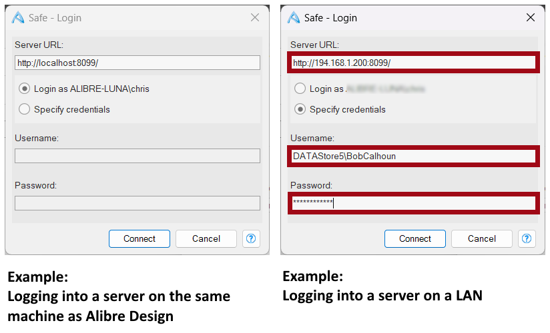Click the Username field containing DATAStore5\BobCalhoun

click(413, 156)
